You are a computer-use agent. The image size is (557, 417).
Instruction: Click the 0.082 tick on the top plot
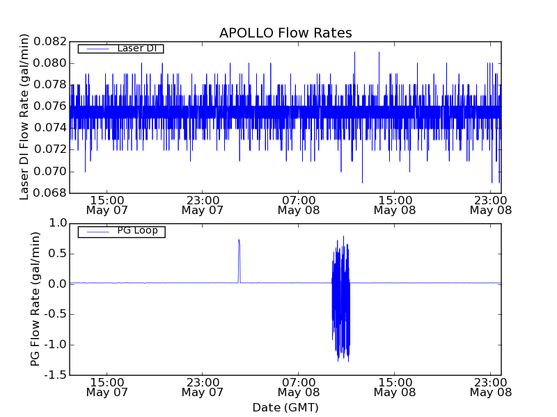point(49,42)
